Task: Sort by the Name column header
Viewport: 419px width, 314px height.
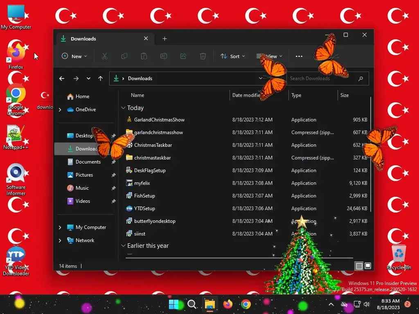Action: pos(137,95)
